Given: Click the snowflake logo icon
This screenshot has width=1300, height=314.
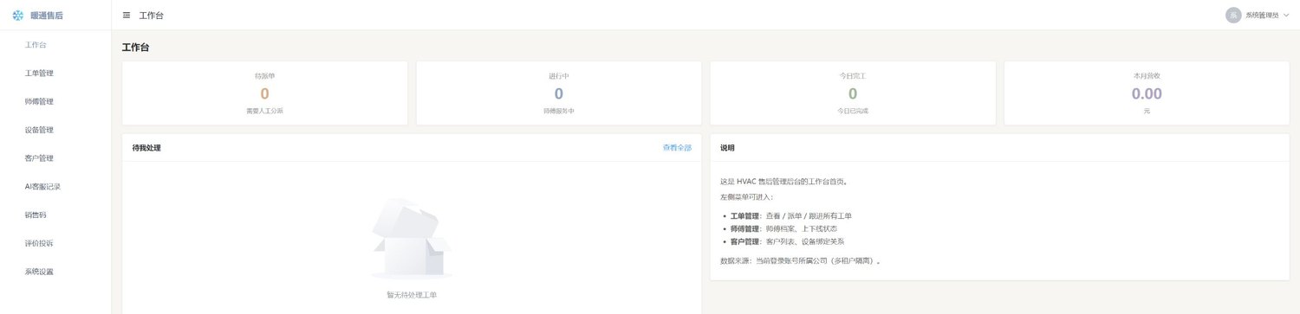Looking at the screenshot, I should point(17,16).
